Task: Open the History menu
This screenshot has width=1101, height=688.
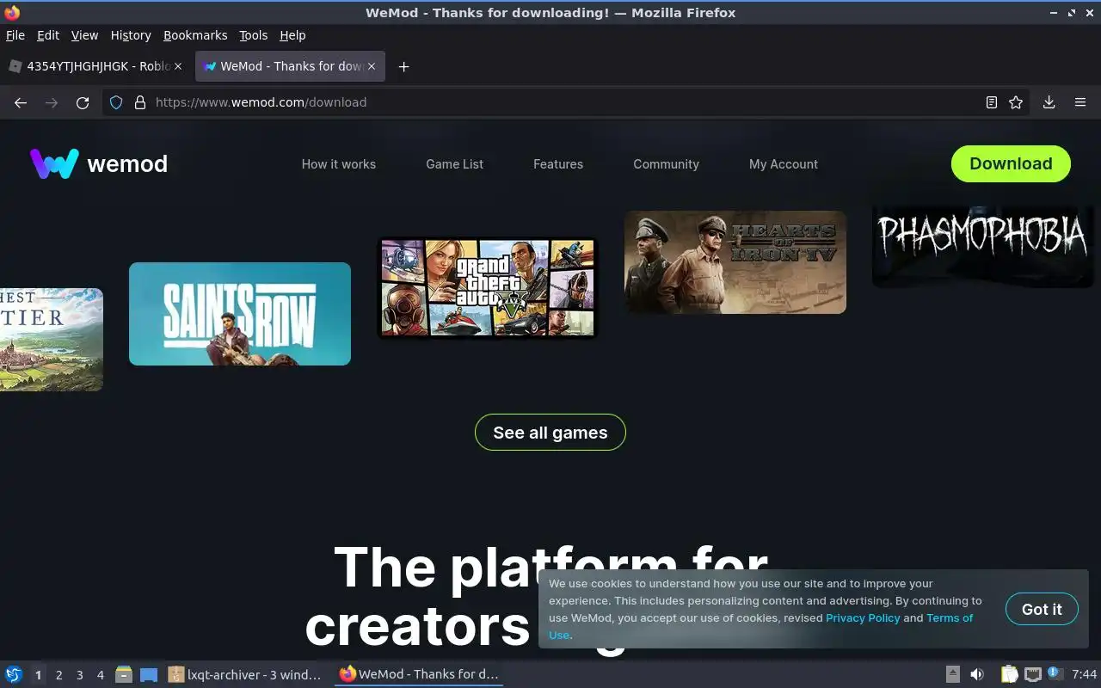Action: tap(131, 35)
